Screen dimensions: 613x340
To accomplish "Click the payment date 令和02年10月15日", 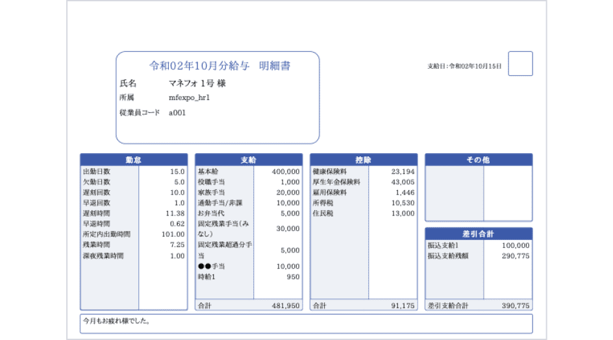I will pos(464,66).
